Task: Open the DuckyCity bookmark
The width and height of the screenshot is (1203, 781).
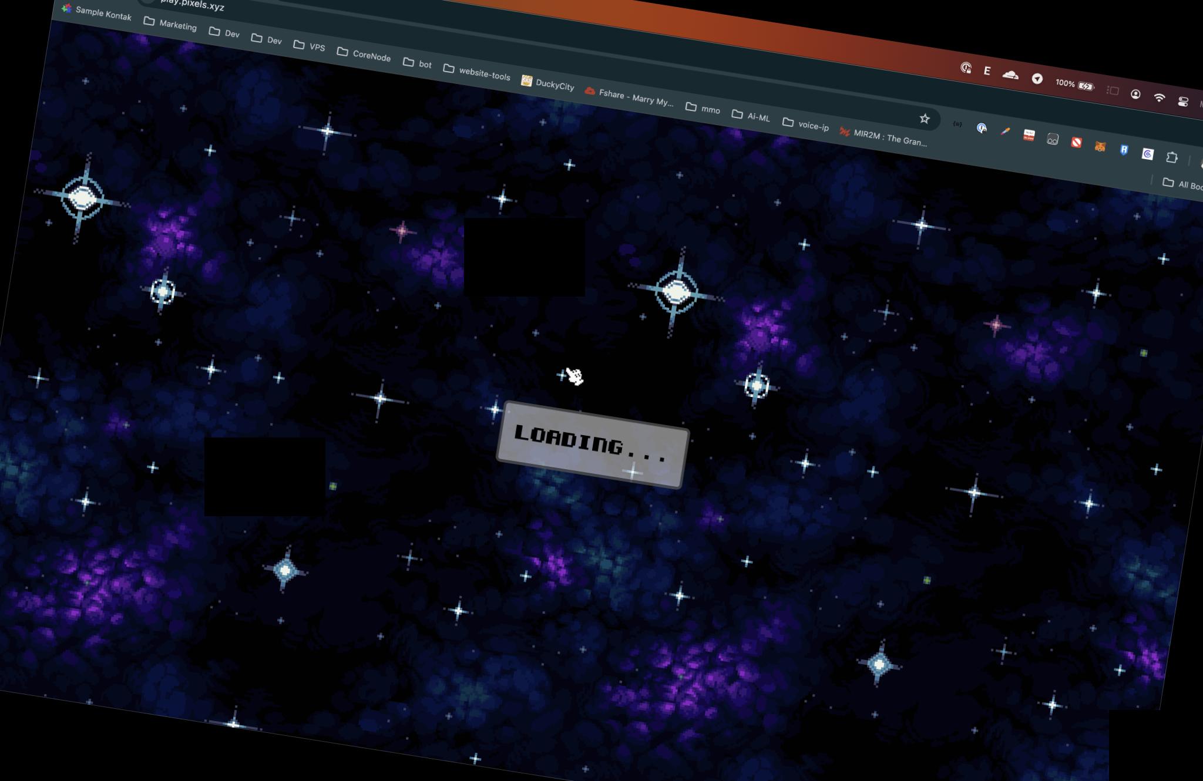Action: coord(548,84)
